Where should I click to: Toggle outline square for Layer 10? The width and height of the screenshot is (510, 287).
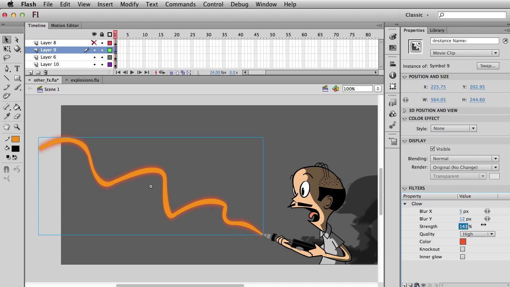coord(110,65)
